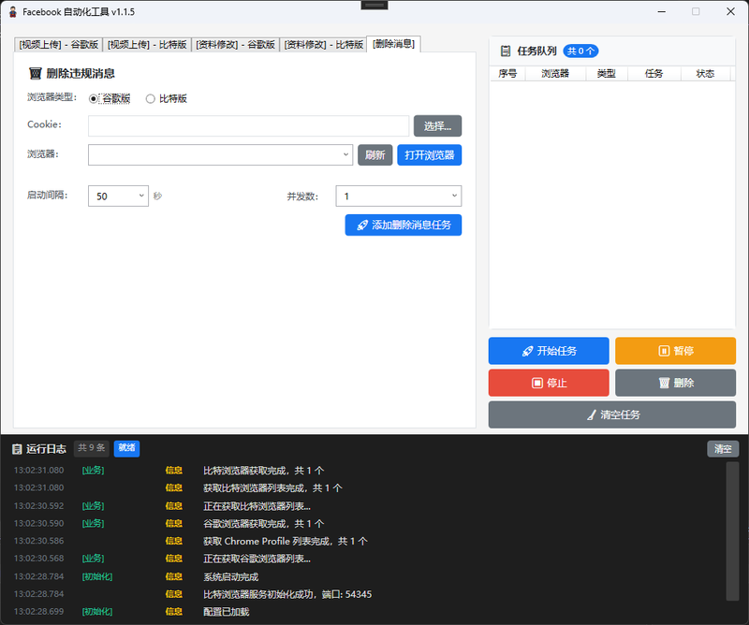Image resolution: width=749 pixels, height=625 pixels.
Task: Click the 运行日志 log icon
Action: (17, 449)
